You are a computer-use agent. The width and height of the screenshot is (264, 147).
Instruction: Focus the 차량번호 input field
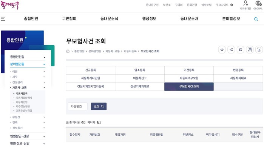(x=77, y=106)
